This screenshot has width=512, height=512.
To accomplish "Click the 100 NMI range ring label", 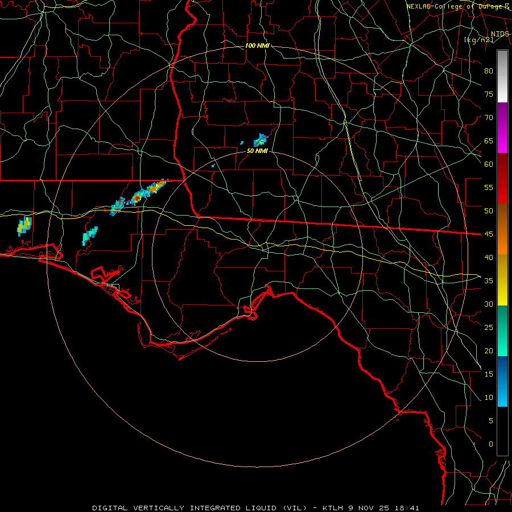I will 257,46.
